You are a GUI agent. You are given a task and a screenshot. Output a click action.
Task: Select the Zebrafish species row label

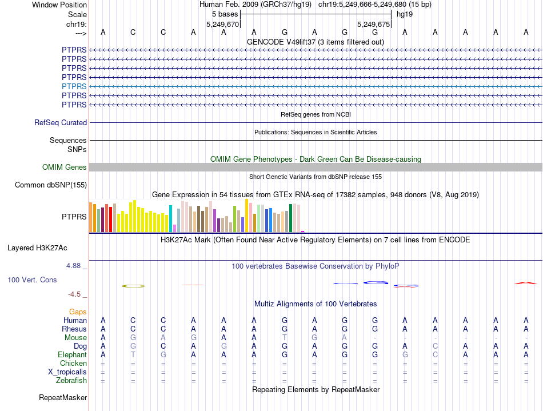71,381
